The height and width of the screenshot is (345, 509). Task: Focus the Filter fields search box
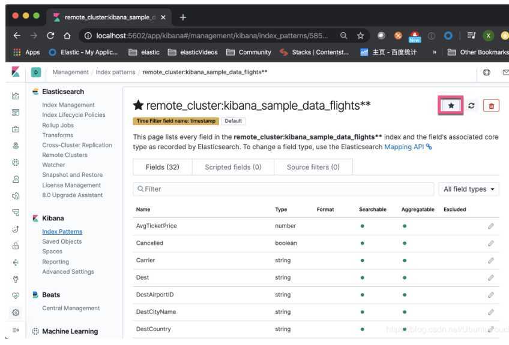283,189
